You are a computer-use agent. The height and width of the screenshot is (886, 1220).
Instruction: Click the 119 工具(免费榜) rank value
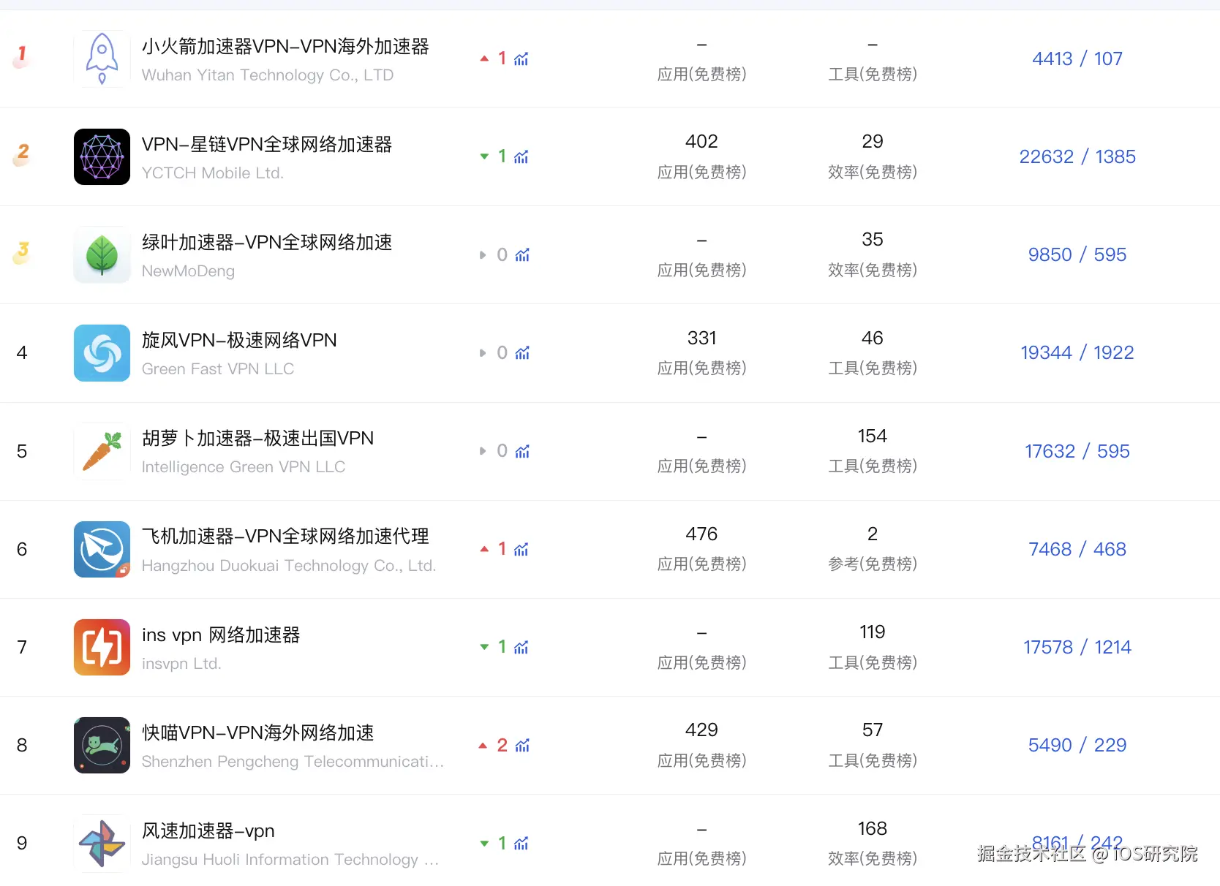point(873,632)
